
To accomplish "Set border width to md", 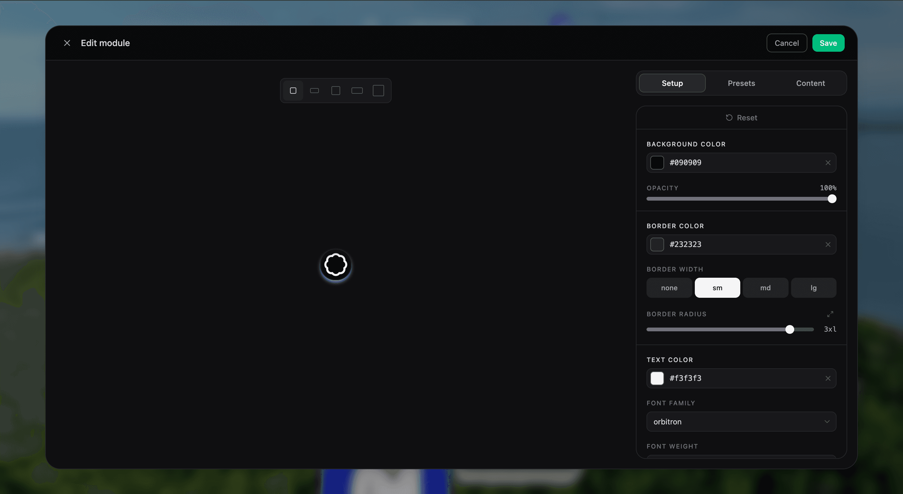I will [x=765, y=288].
